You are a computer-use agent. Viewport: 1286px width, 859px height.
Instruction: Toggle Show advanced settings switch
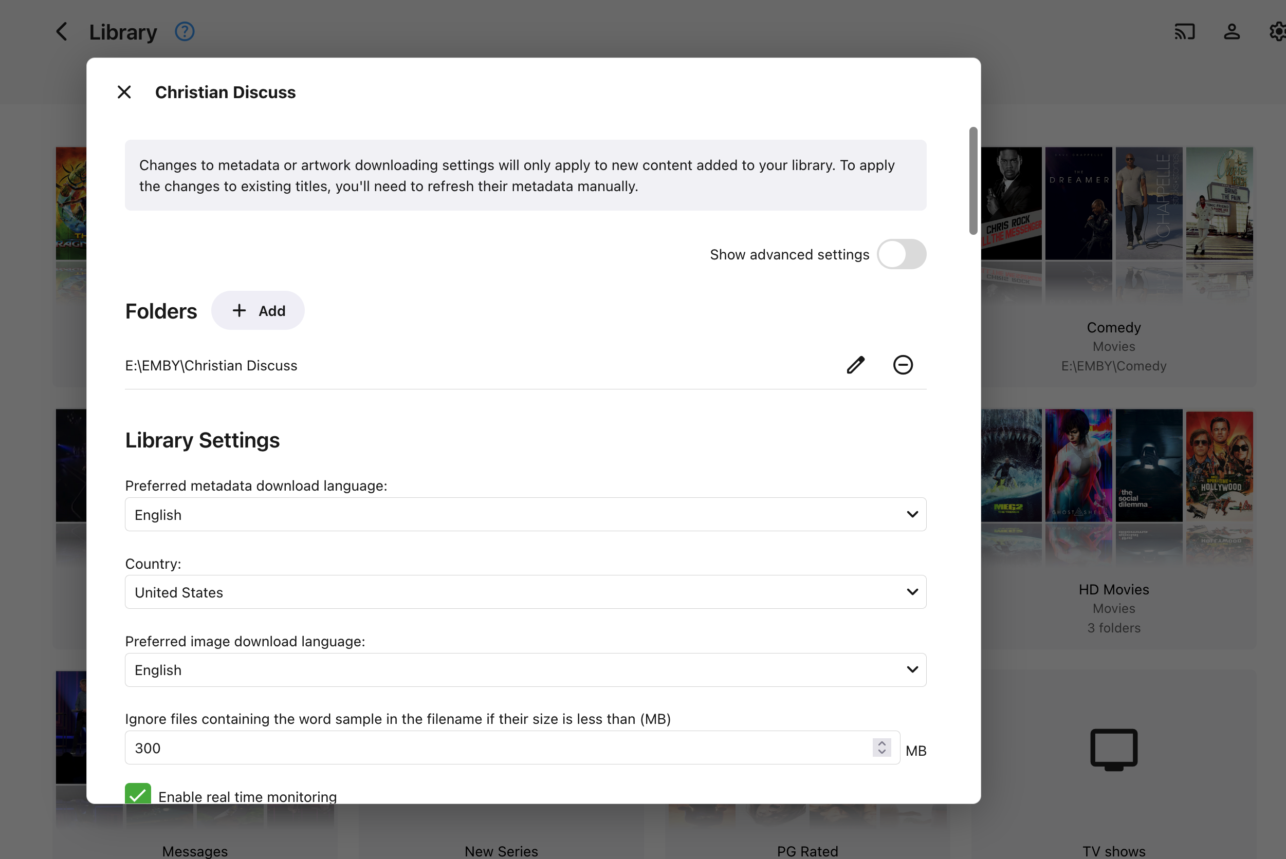point(902,254)
